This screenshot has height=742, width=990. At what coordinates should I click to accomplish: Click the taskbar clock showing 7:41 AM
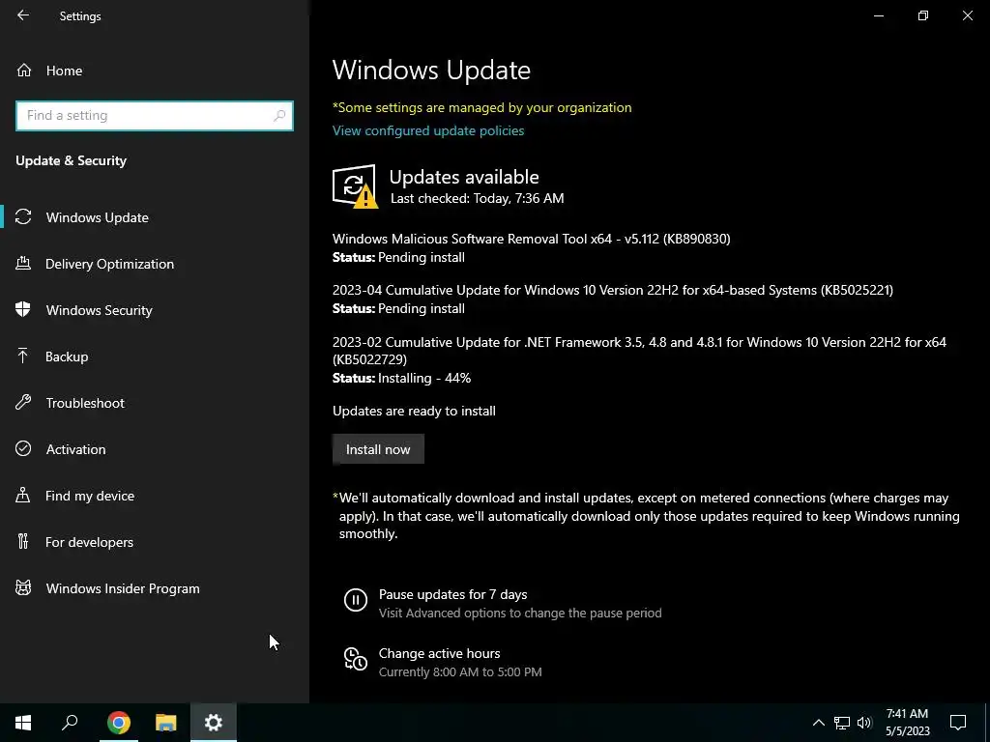click(x=907, y=723)
